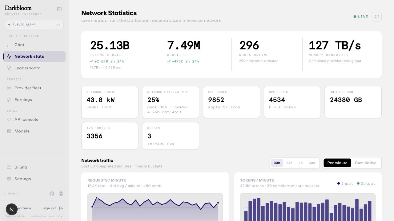Open the Network Power card
Screen dimensions: 394x221
pos(110,102)
